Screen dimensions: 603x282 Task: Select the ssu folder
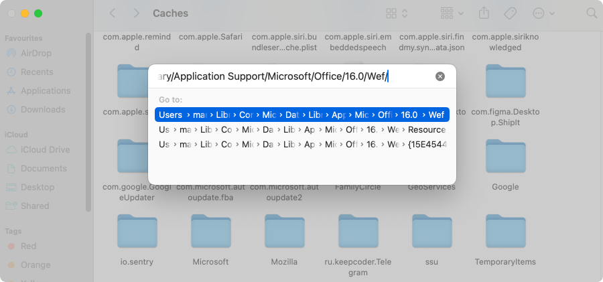click(x=432, y=232)
